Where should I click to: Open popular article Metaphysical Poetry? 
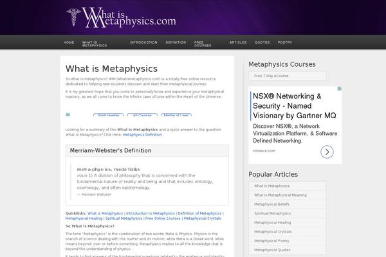pyautogui.click(x=288, y=241)
